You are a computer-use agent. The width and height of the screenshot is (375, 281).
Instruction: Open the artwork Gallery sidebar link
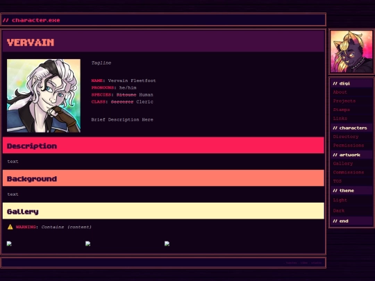click(343, 164)
